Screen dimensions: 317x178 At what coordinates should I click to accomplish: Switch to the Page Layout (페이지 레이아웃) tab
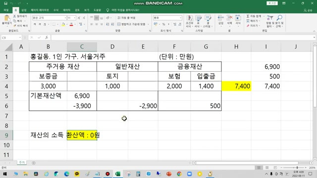(x=40, y=10)
